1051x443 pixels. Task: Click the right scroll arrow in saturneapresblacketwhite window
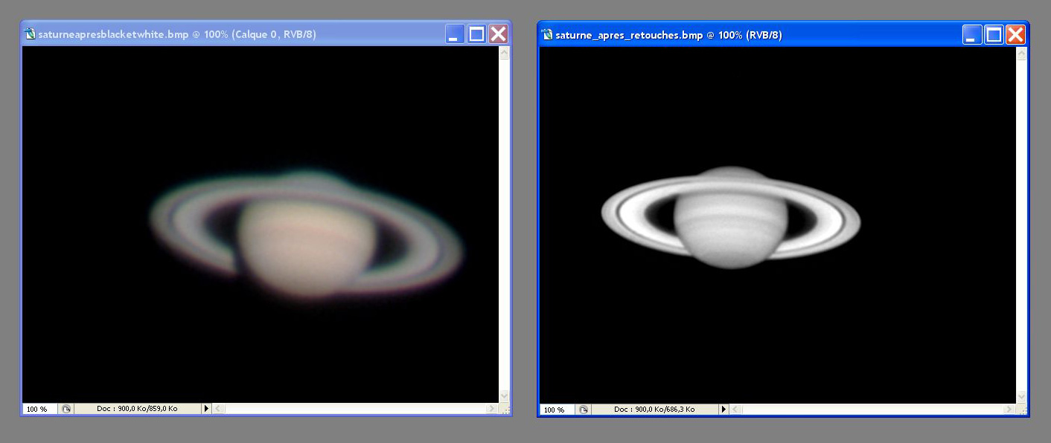[x=492, y=409]
